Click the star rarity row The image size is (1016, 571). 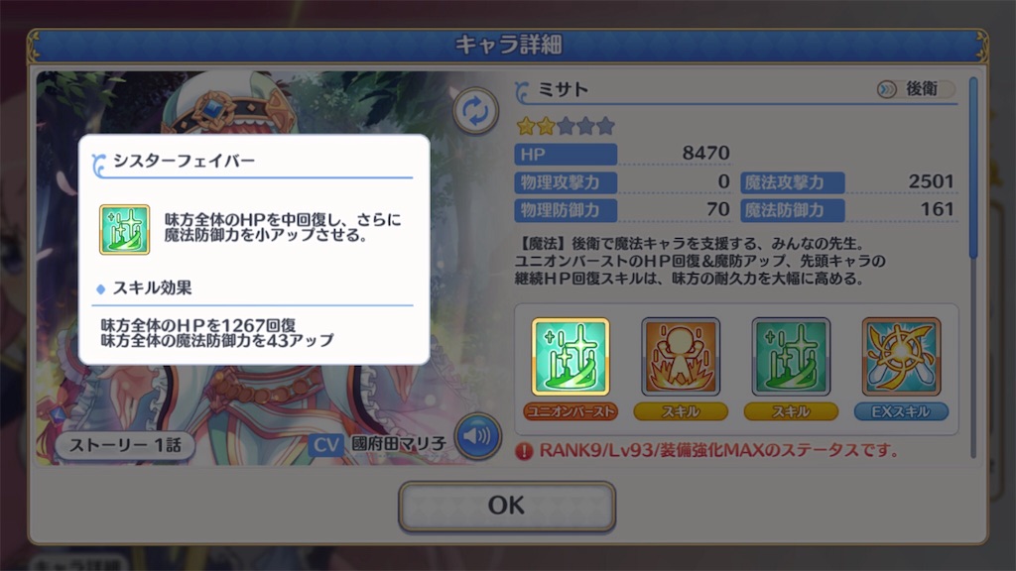click(566, 126)
